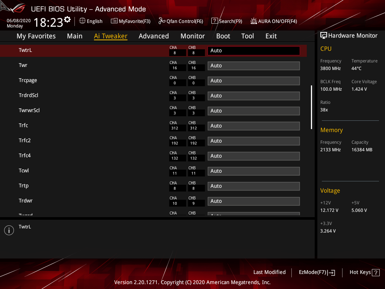The image size is (385, 289).
Task: Click the Search question mark icon
Action: pos(214,21)
